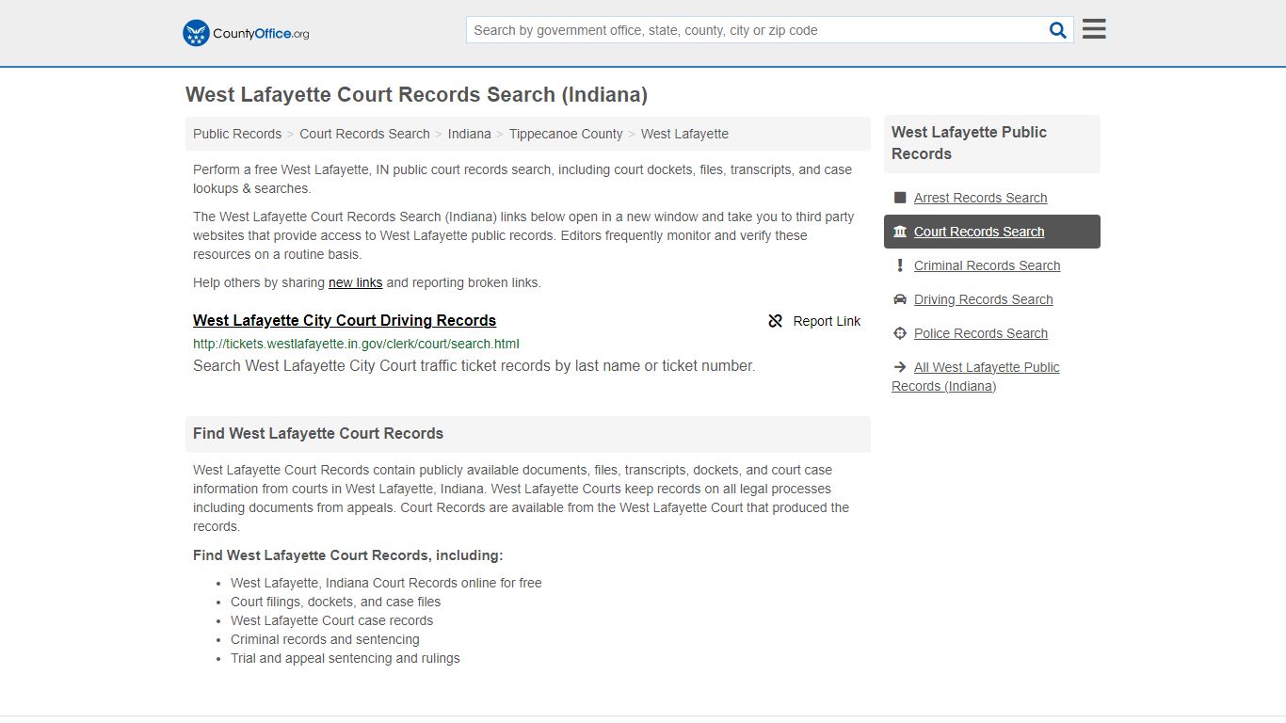Report the broken link via Report Link
1286x723 pixels.
tap(827, 321)
